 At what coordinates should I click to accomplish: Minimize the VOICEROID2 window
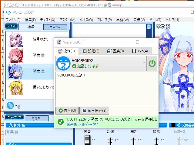179,12
